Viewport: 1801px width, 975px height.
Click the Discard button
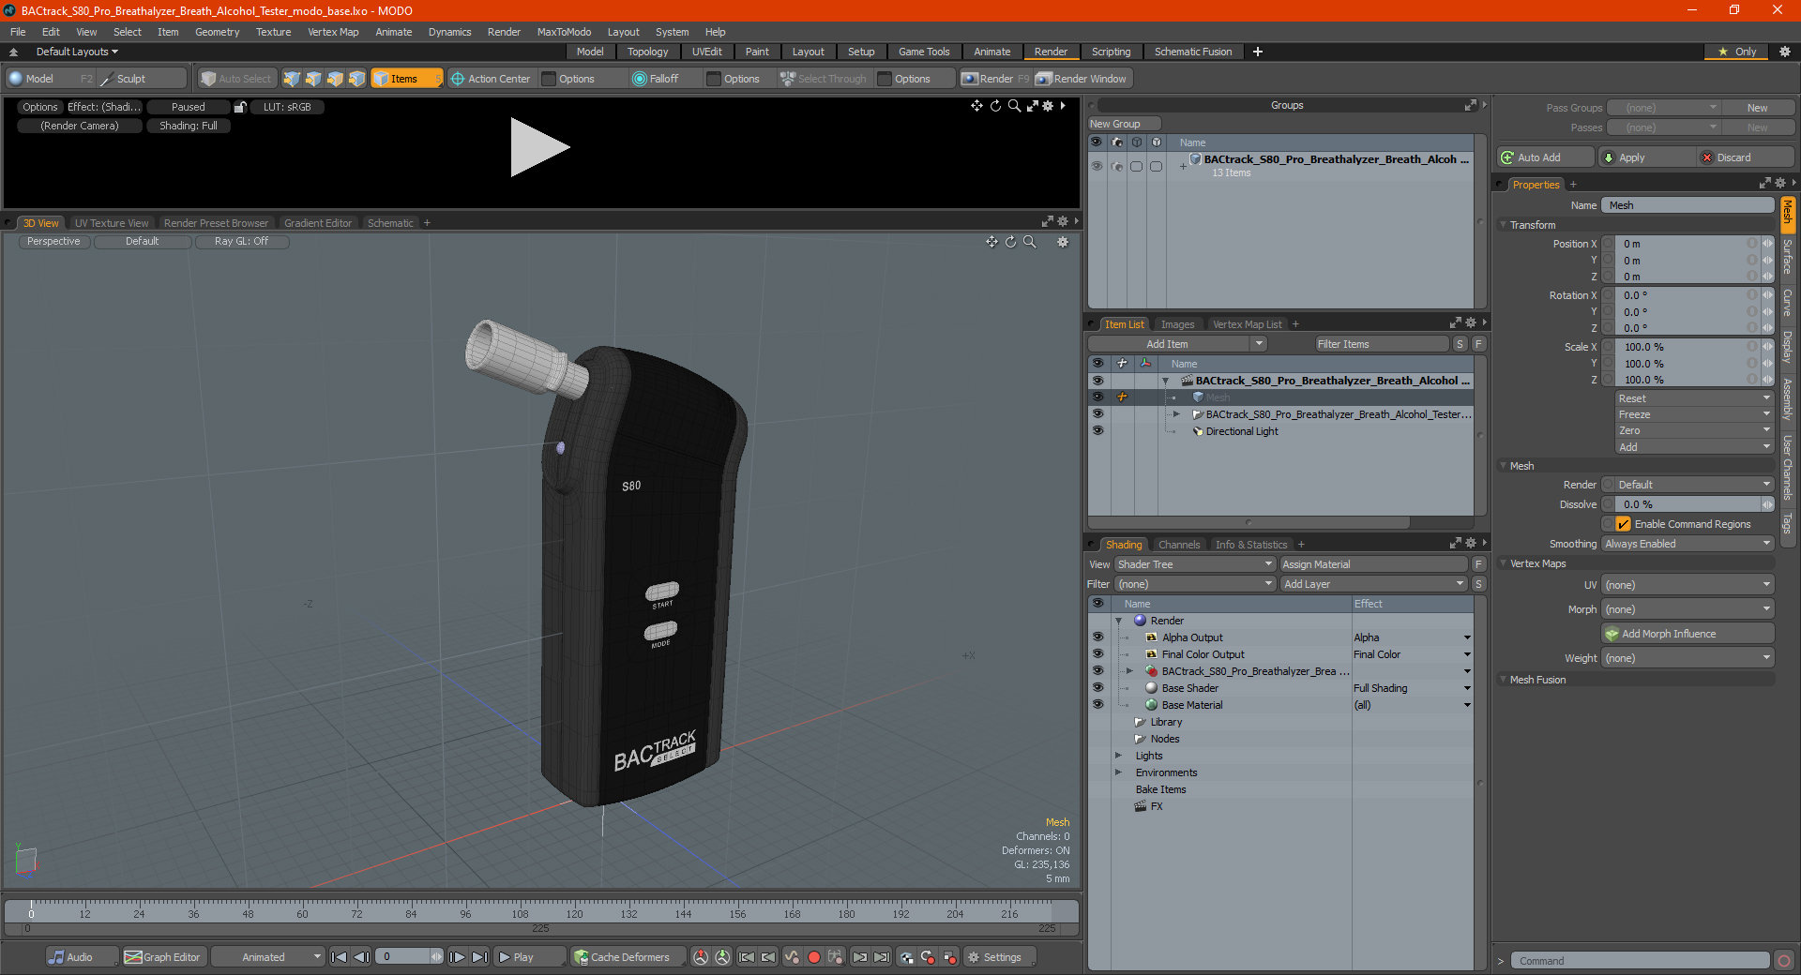(x=1747, y=157)
